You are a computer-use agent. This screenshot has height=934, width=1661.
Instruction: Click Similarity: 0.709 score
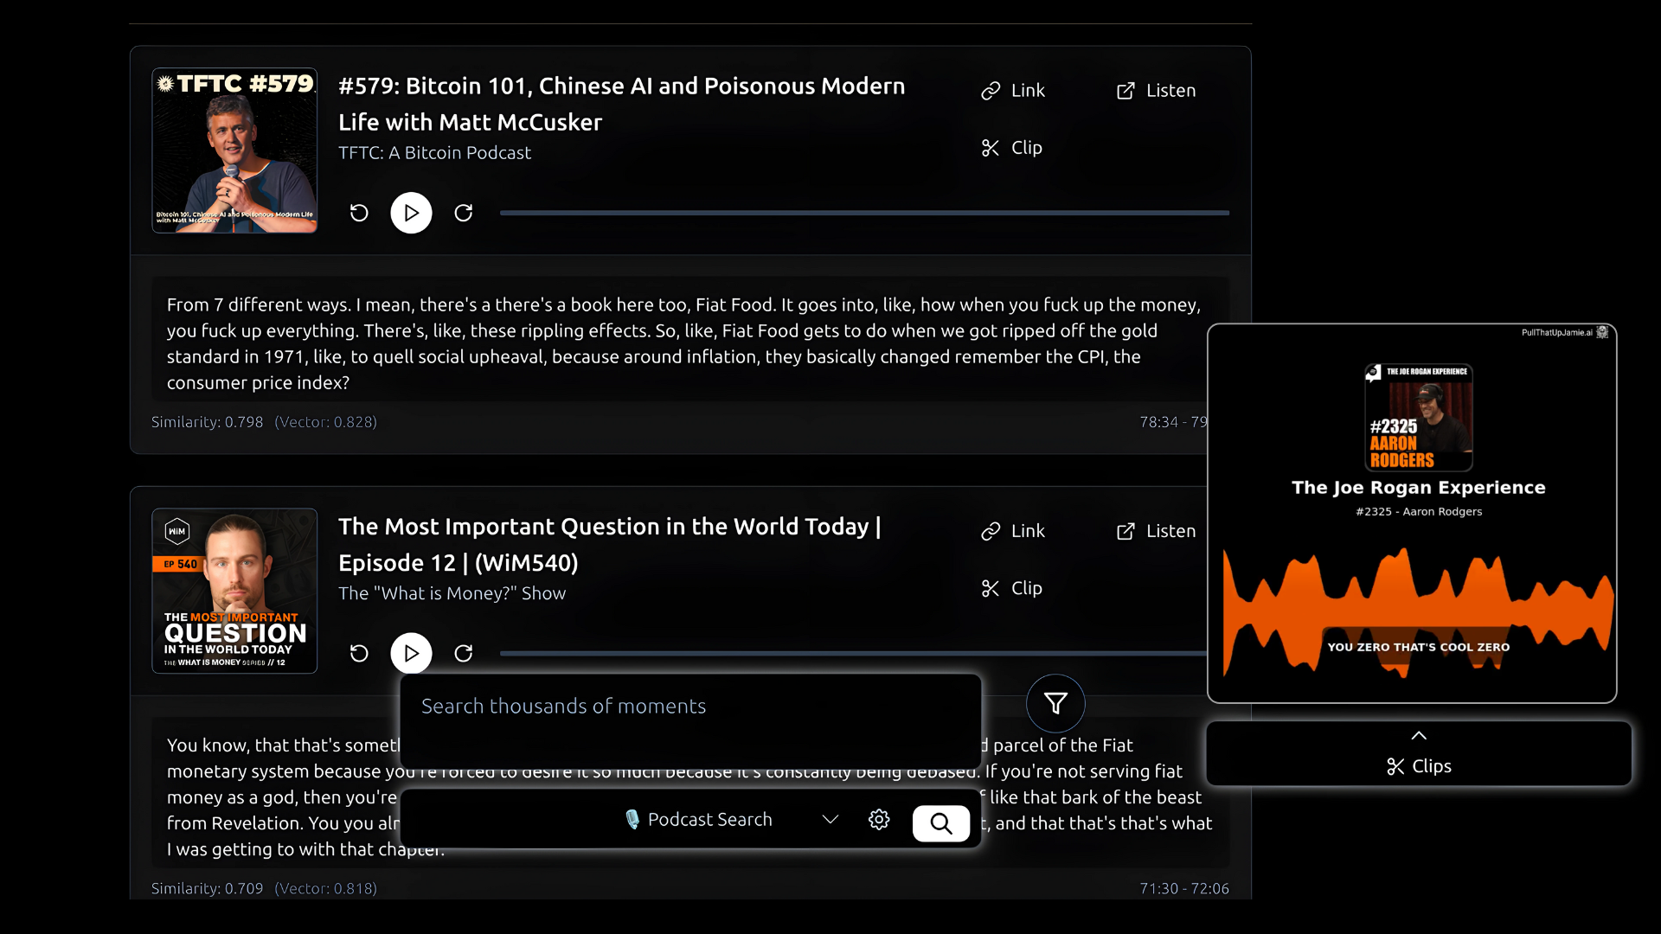[207, 888]
